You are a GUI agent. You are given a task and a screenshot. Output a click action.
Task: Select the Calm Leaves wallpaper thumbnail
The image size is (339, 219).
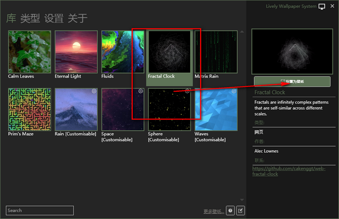click(x=29, y=51)
